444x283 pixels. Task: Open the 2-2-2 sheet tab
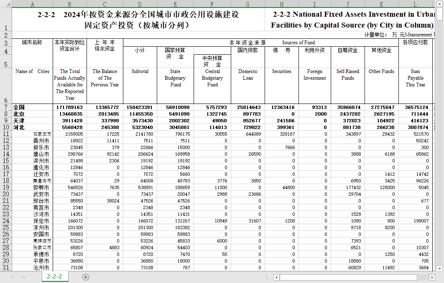click(54, 276)
